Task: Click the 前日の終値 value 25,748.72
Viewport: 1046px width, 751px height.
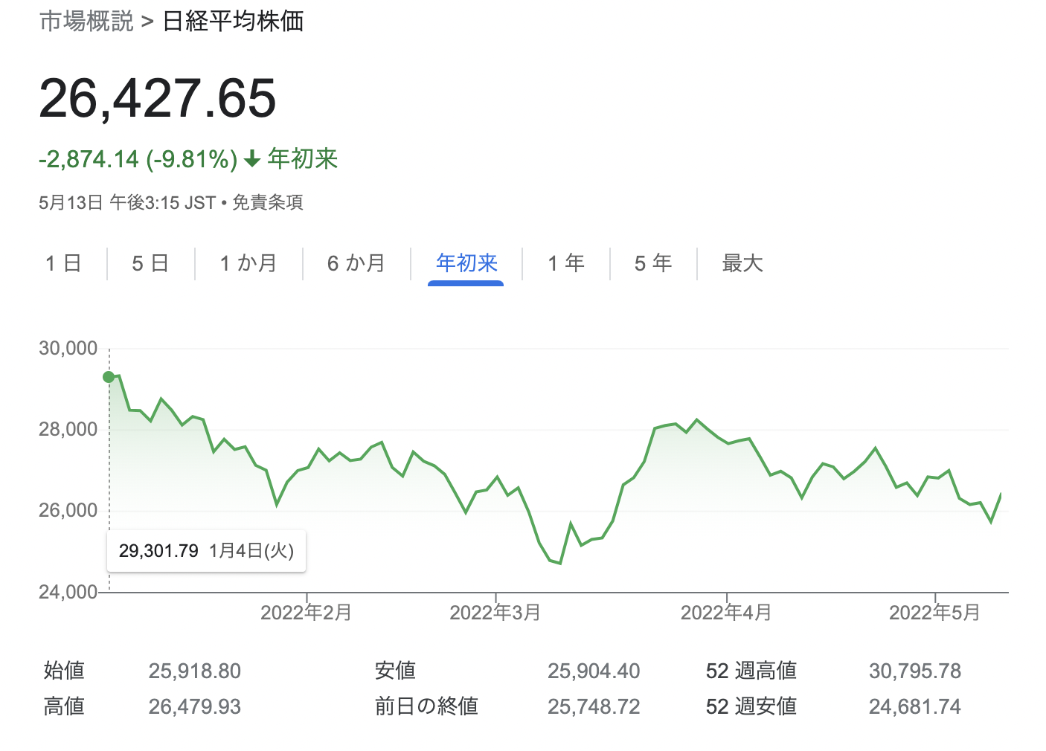Action: (594, 706)
